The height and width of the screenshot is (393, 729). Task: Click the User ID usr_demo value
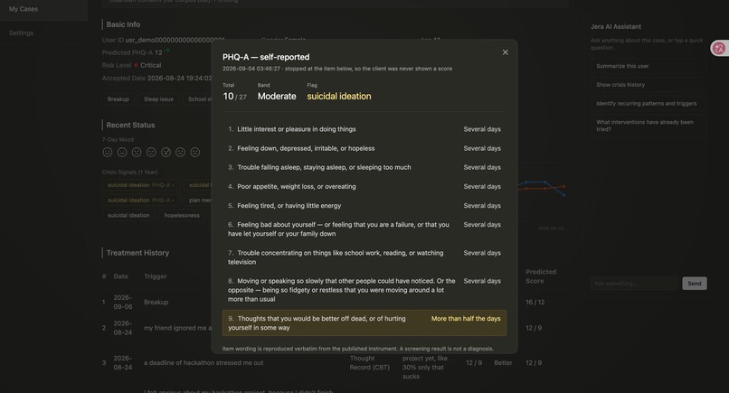175,40
